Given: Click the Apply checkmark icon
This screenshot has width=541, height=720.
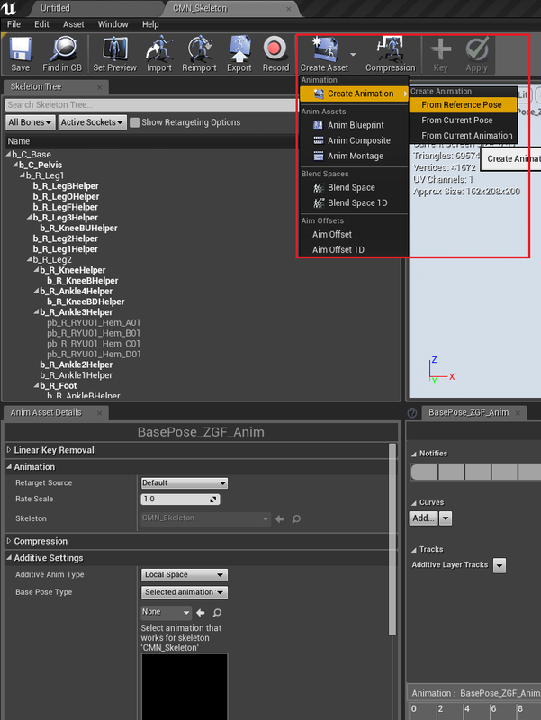Looking at the screenshot, I should (477, 49).
